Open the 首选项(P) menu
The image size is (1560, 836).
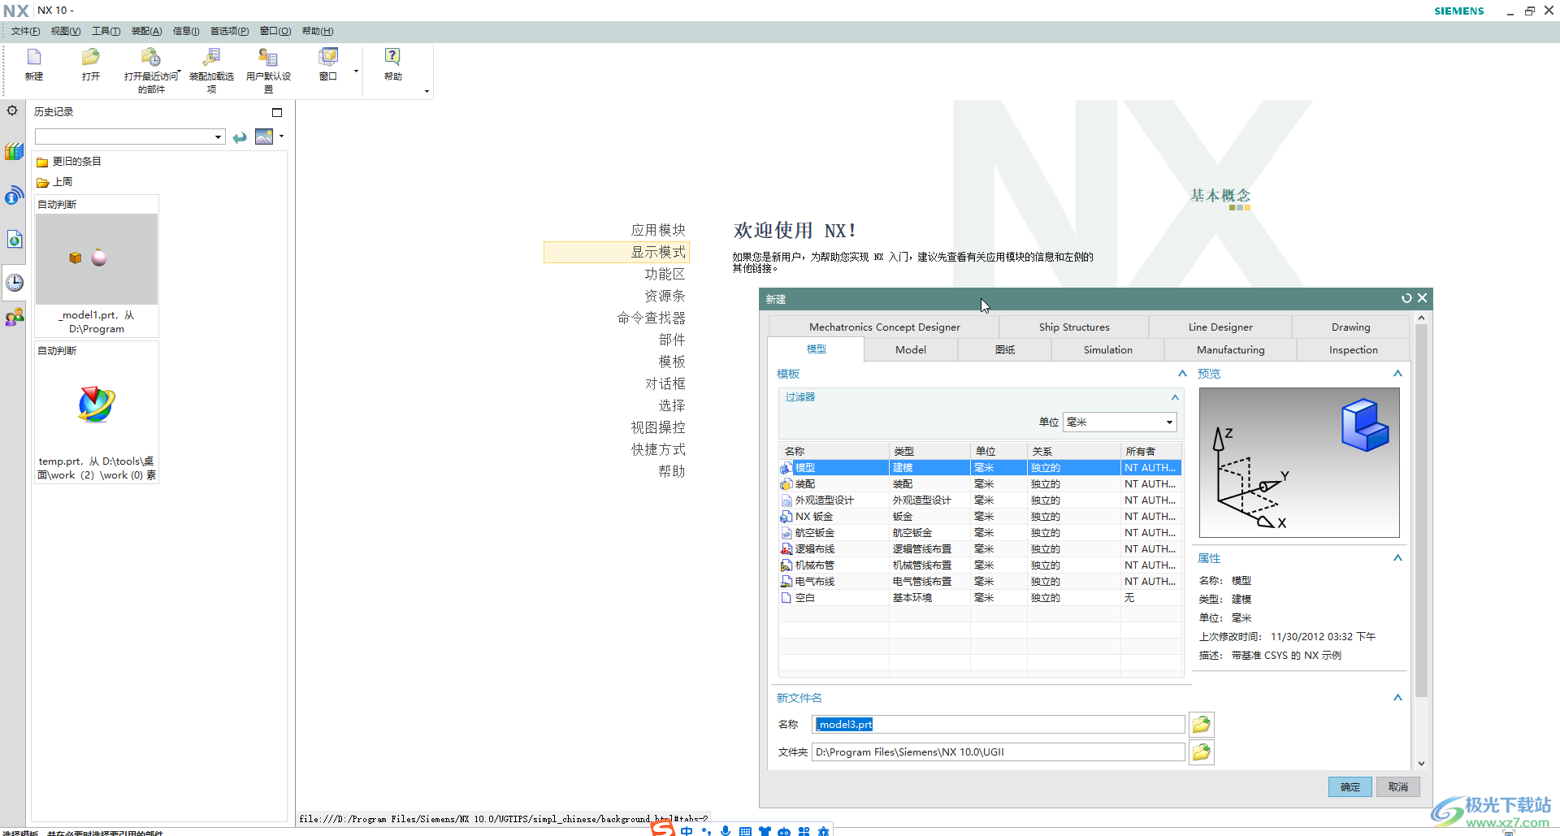229,31
